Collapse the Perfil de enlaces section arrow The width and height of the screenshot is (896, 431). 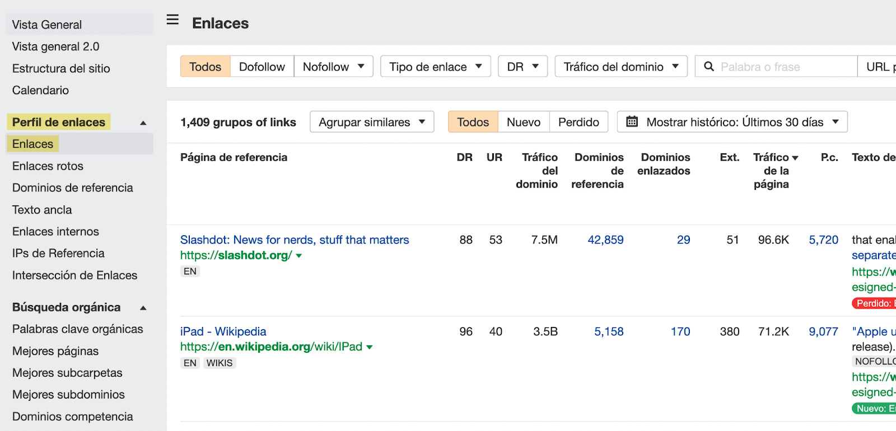[x=143, y=123]
